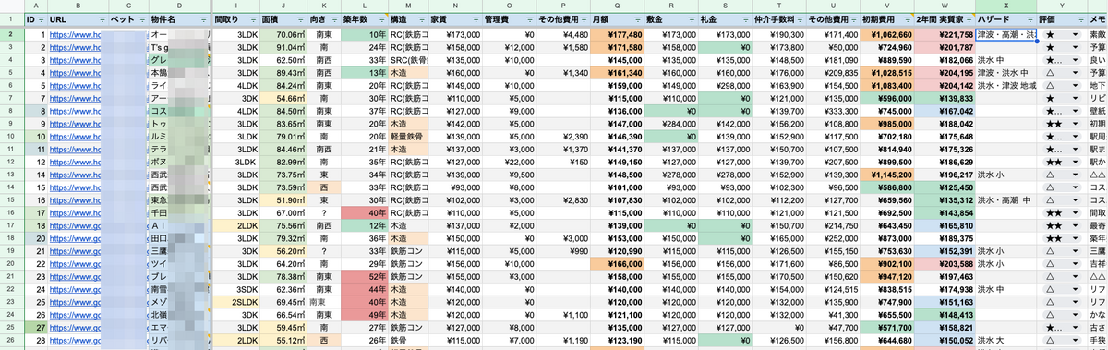Click the 管理費 cell ¥22,000
The height and width of the screenshot is (350, 1108).
(x=511, y=161)
